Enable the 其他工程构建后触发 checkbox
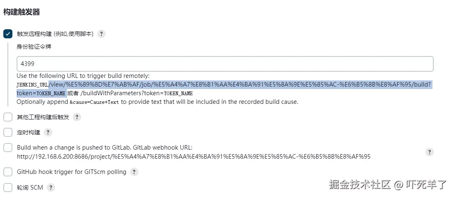Image resolution: width=454 pixels, height=197 pixels. coord(8,117)
